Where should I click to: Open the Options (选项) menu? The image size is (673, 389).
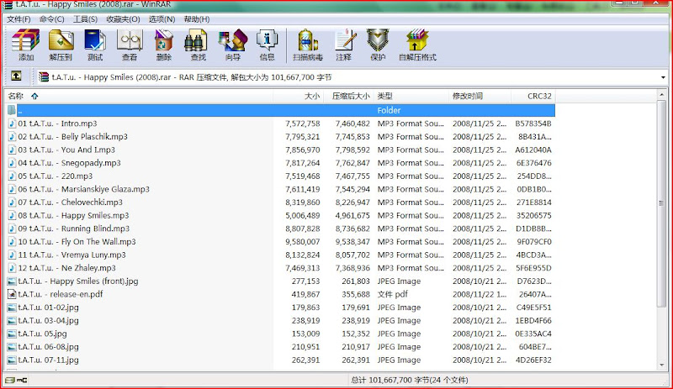pyautogui.click(x=162, y=19)
